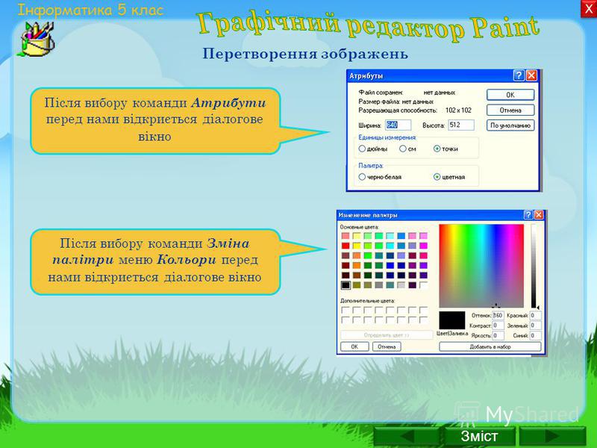The width and height of the screenshot is (597, 448).
Task: Click inside the rainbow color spectrum
Action: point(481,266)
